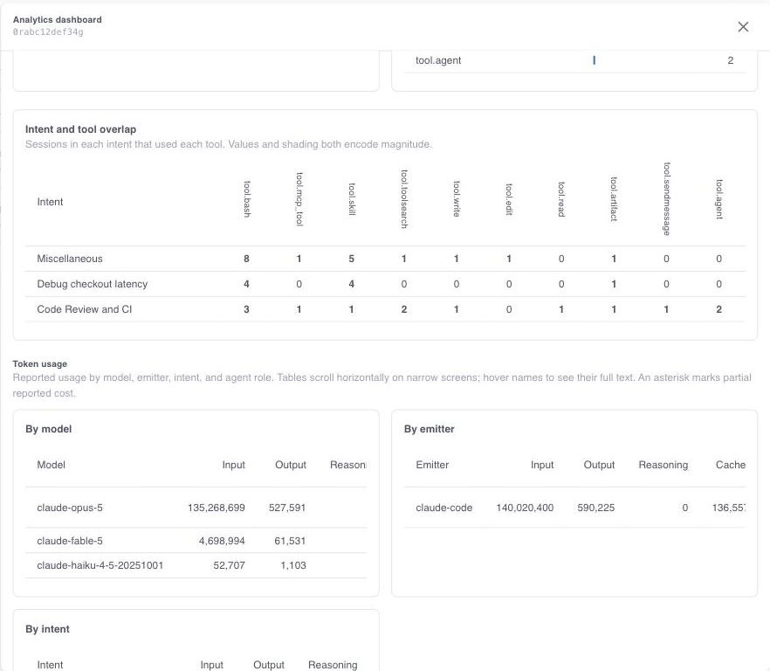
Task: Select the claude-opus-5 model row
Action: point(196,508)
